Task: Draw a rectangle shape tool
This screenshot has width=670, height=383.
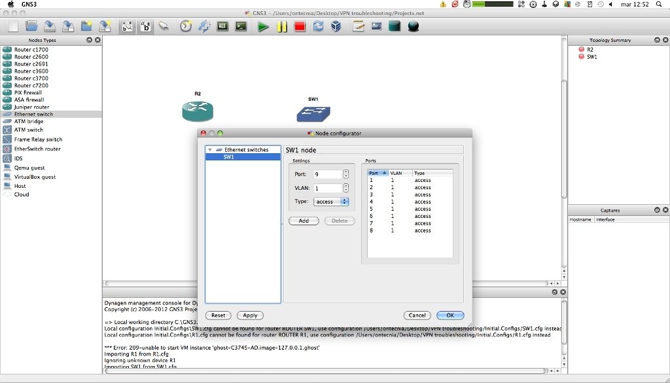Action: 395,26
